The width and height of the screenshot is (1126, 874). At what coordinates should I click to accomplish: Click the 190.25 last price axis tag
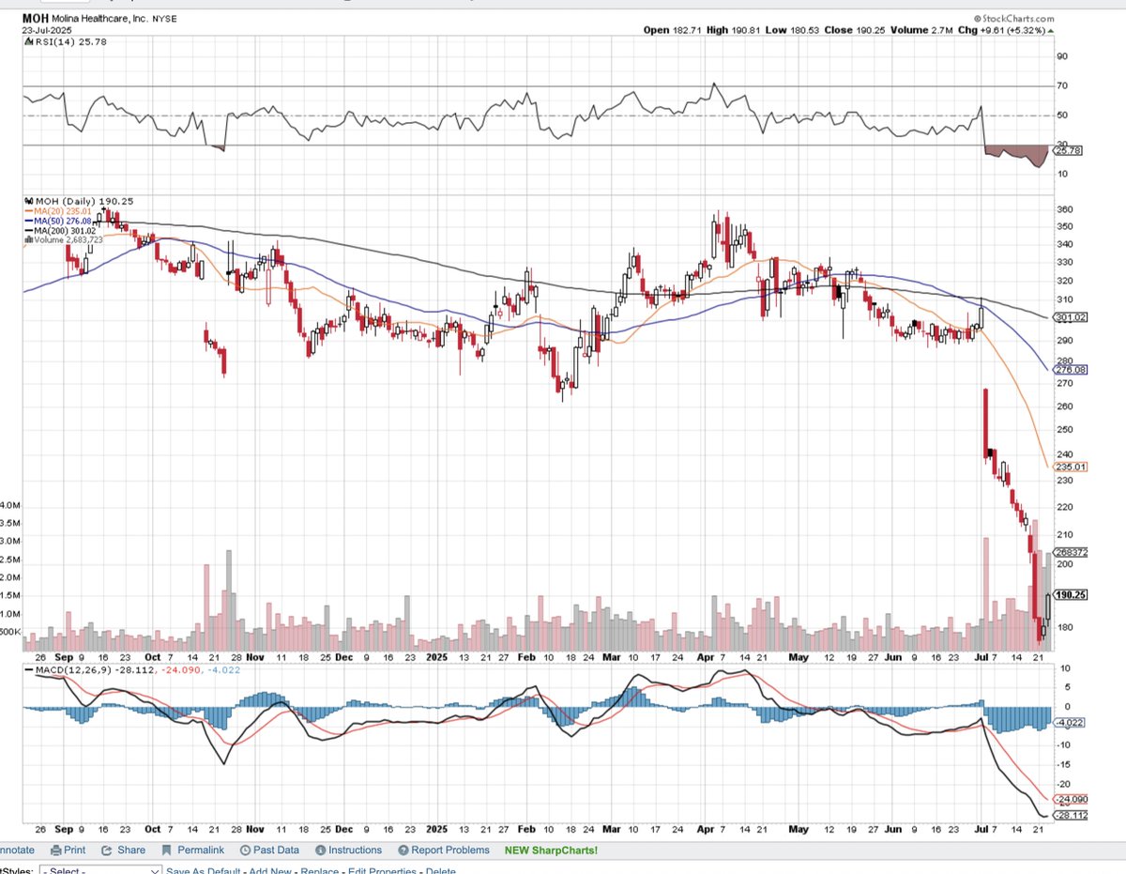pos(1072,595)
